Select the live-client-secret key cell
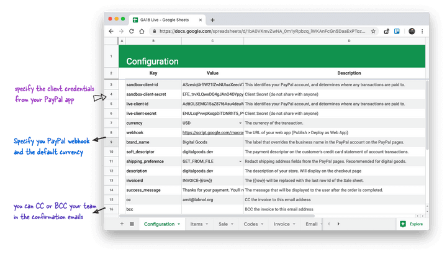Image resolution: width=447 pixels, height=254 pixels. tap(153, 114)
